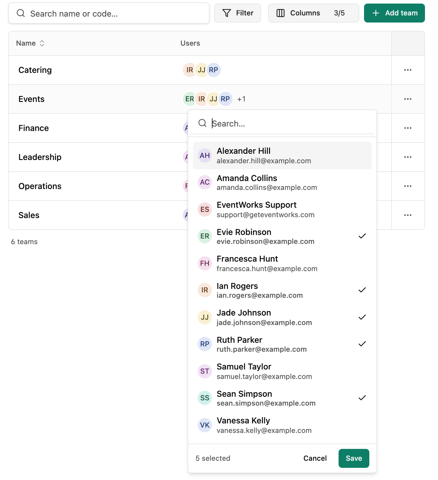Click the 6 teams count text
The width and height of the screenshot is (438, 480).
click(24, 242)
